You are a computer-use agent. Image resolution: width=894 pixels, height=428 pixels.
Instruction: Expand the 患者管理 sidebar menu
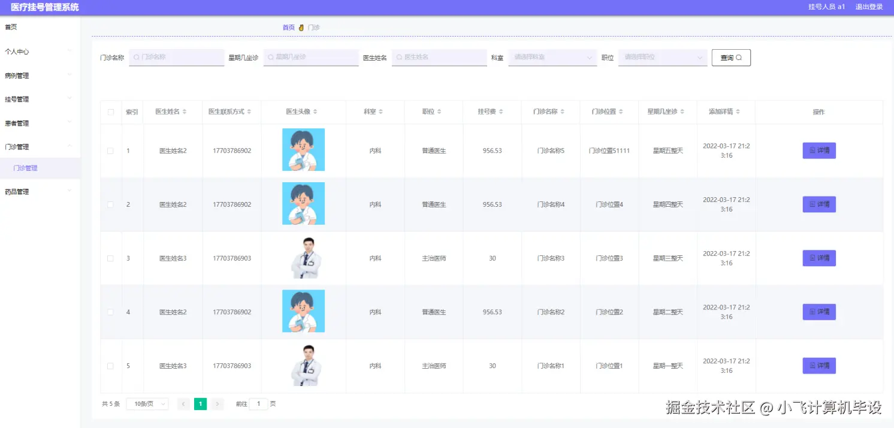[40, 123]
